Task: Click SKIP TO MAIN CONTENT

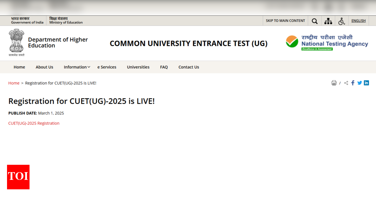Action: (285, 21)
